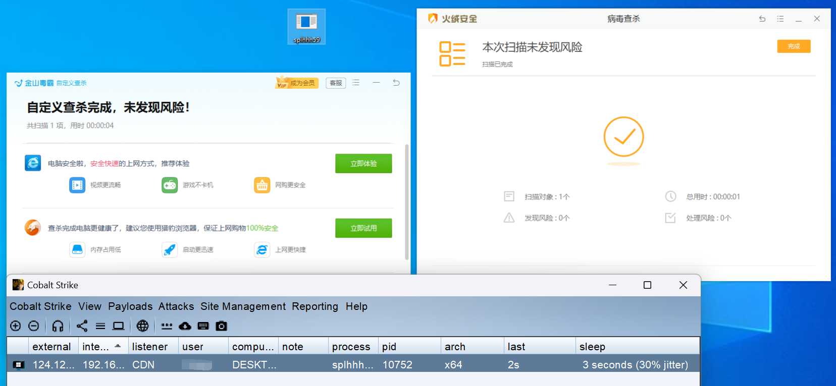The width and height of the screenshot is (836, 386).
Task: Click the 金山毒霸 vertical scrollbar
Action: click(407, 202)
